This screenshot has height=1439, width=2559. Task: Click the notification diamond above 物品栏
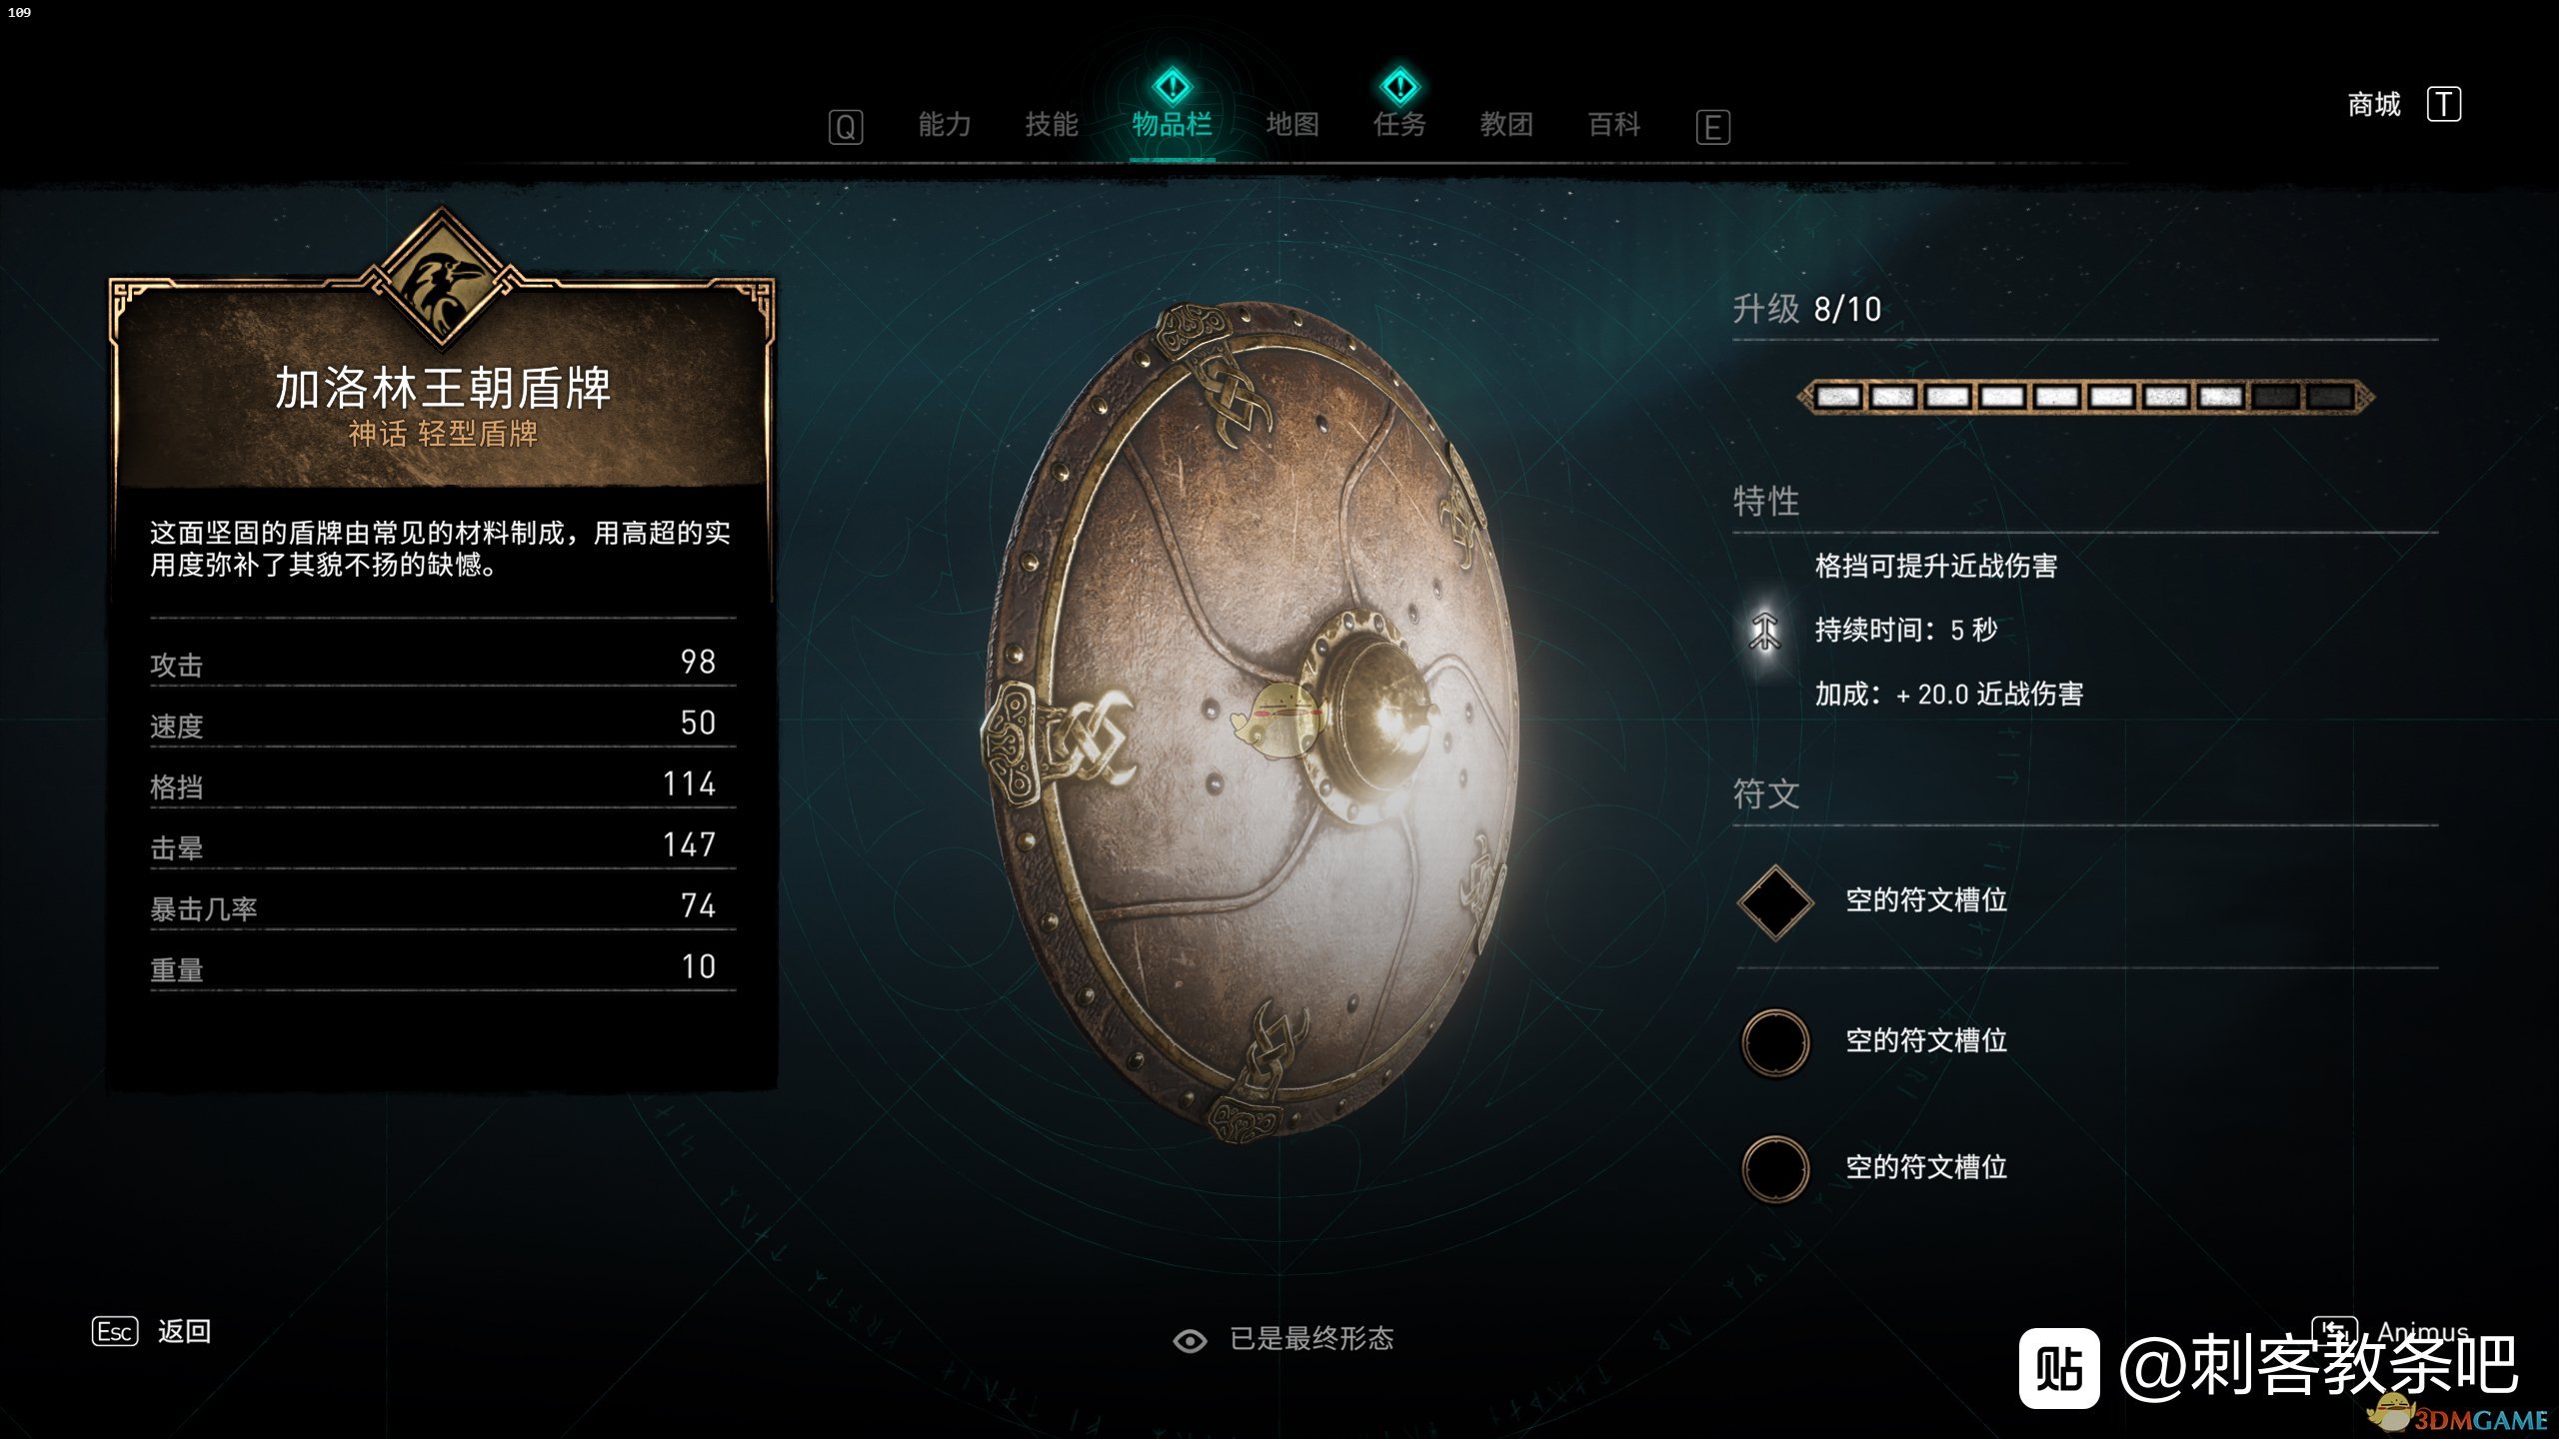(1172, 87)
